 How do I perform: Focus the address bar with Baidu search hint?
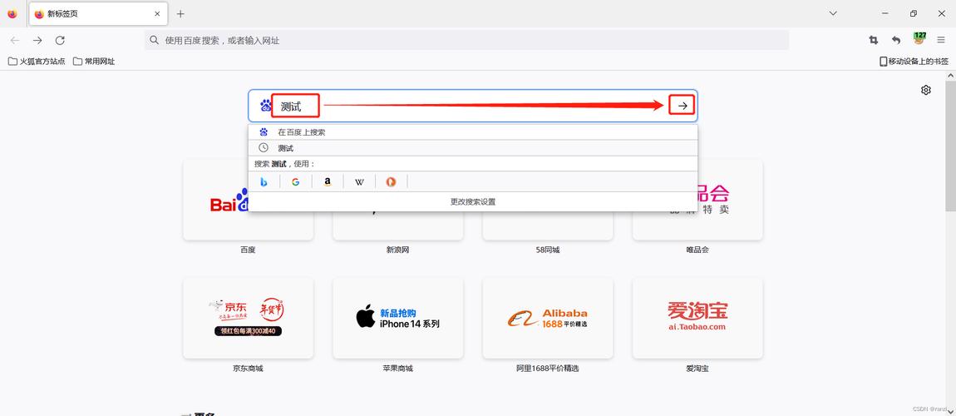point(466,40)
